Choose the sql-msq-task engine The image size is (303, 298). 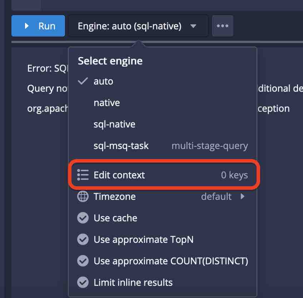click(121, 146)
